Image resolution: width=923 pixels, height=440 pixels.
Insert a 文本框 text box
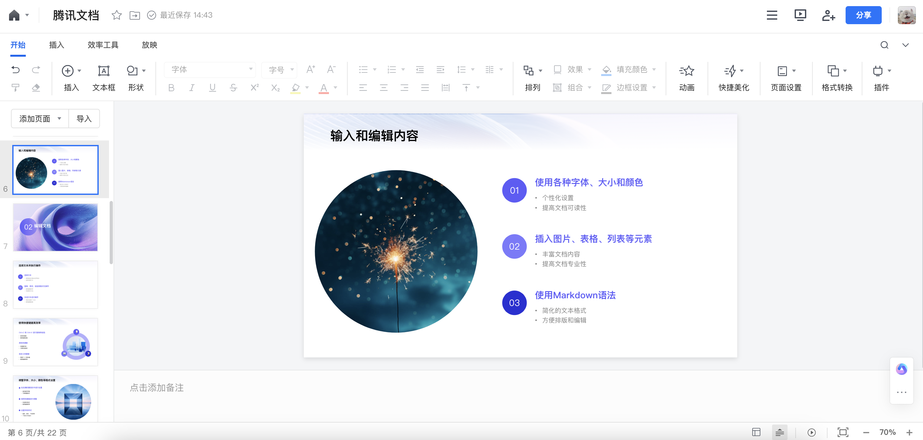pos(104,78)
